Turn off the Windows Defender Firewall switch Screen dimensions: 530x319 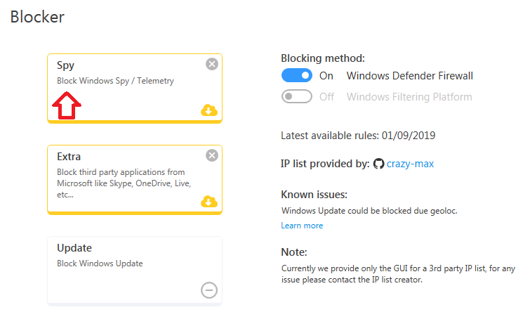point(297,76)
